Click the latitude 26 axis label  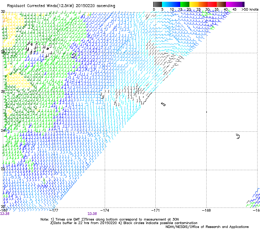pos(3,92)
